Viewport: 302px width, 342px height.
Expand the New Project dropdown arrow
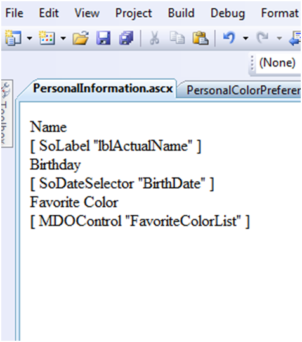[29, 39]
